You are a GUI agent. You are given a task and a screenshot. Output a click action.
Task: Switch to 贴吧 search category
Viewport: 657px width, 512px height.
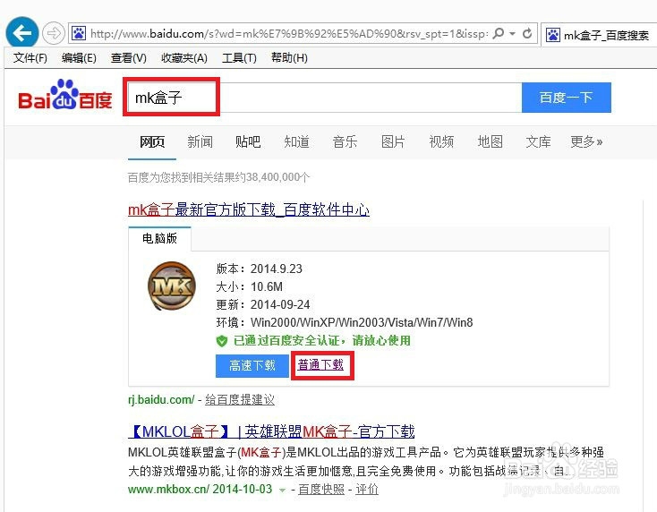click(x=248, y=142)
